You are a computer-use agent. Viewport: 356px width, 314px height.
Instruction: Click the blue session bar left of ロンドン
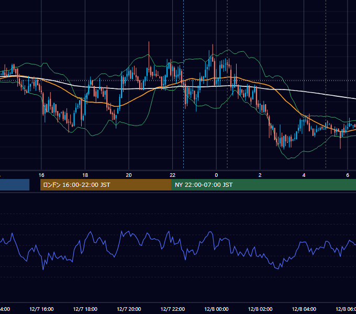tap(15, 185)
